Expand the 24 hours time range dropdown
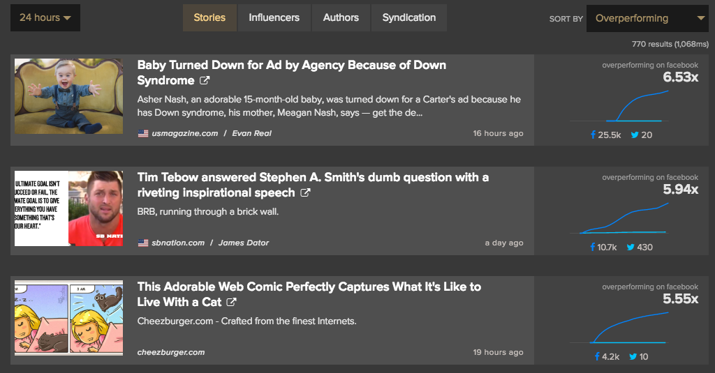The image size is (715, 373). pos(45,17)
